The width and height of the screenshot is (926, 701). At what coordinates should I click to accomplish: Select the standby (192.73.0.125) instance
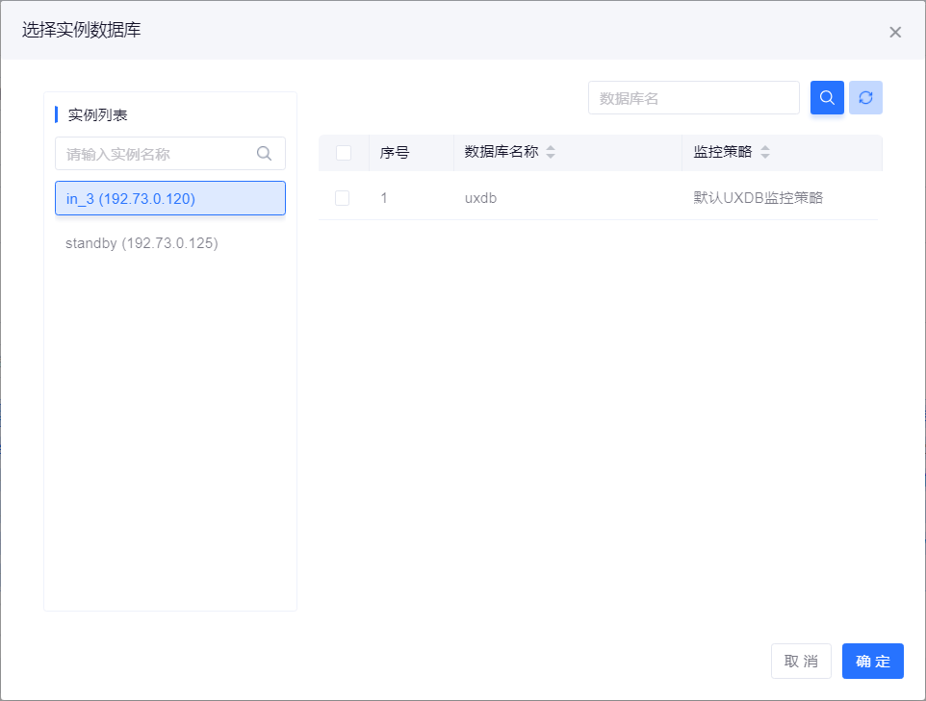point(141,243)
